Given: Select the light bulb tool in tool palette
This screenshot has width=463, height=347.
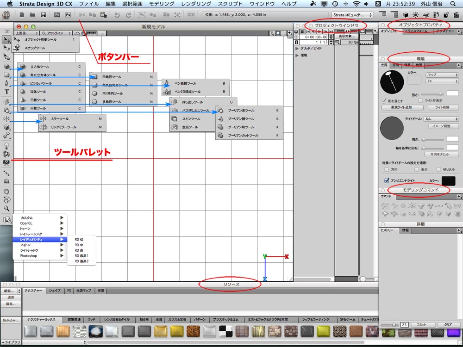Looking at the screenshot, I should [x=6, y=146].
